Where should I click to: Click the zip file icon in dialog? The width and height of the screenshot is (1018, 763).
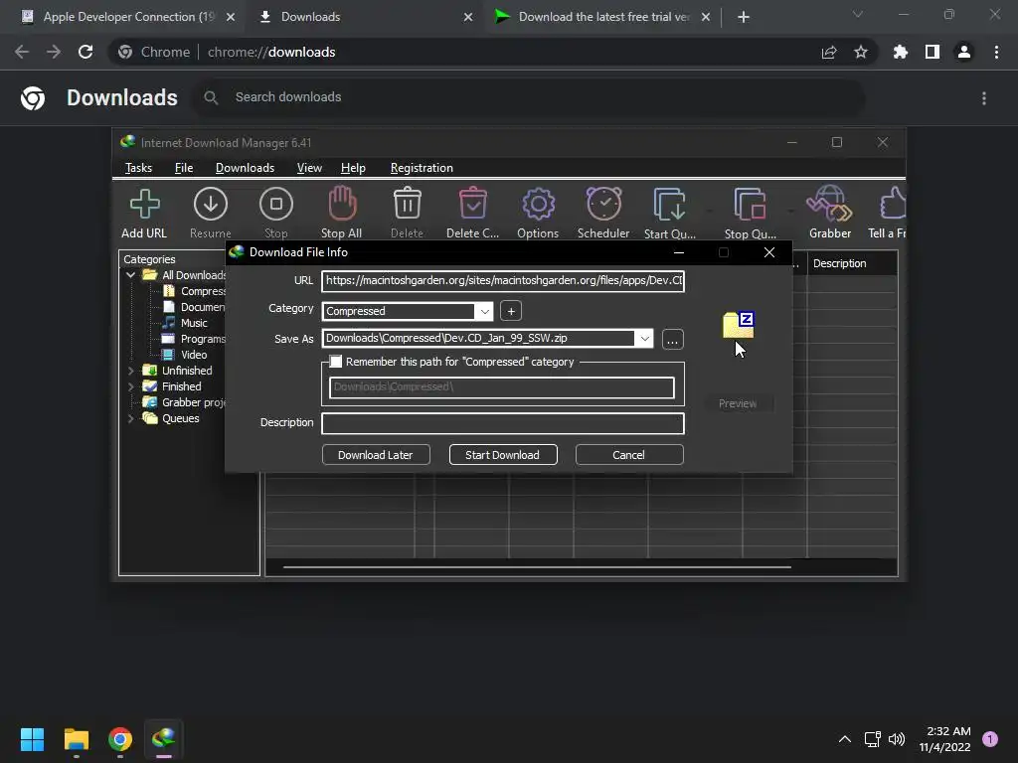coord(739,325)
